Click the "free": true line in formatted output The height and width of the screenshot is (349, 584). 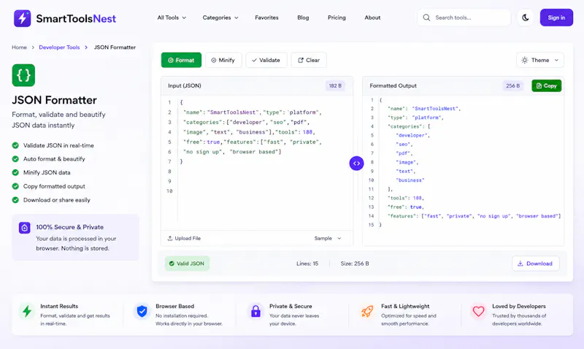pos(406,207)
